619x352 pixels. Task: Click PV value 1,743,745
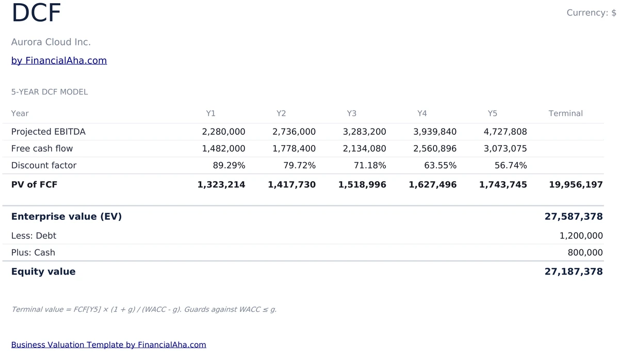503,185
